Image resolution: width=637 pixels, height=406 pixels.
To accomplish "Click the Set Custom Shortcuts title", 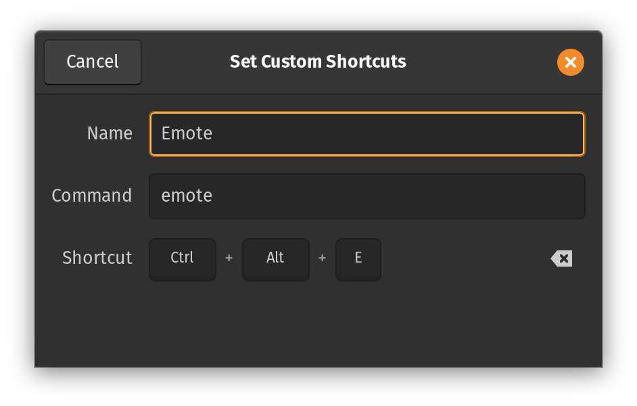I will pyautogui.click(x=318, y=62).
